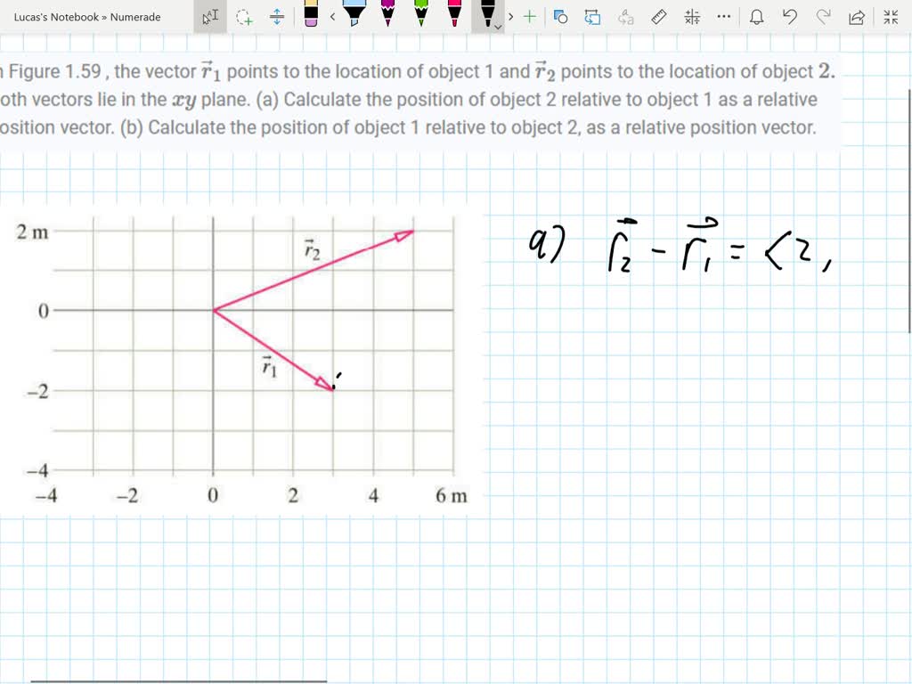Pick the lasso select tool
This screenshot has width=912, height=684.
[245, 16]
